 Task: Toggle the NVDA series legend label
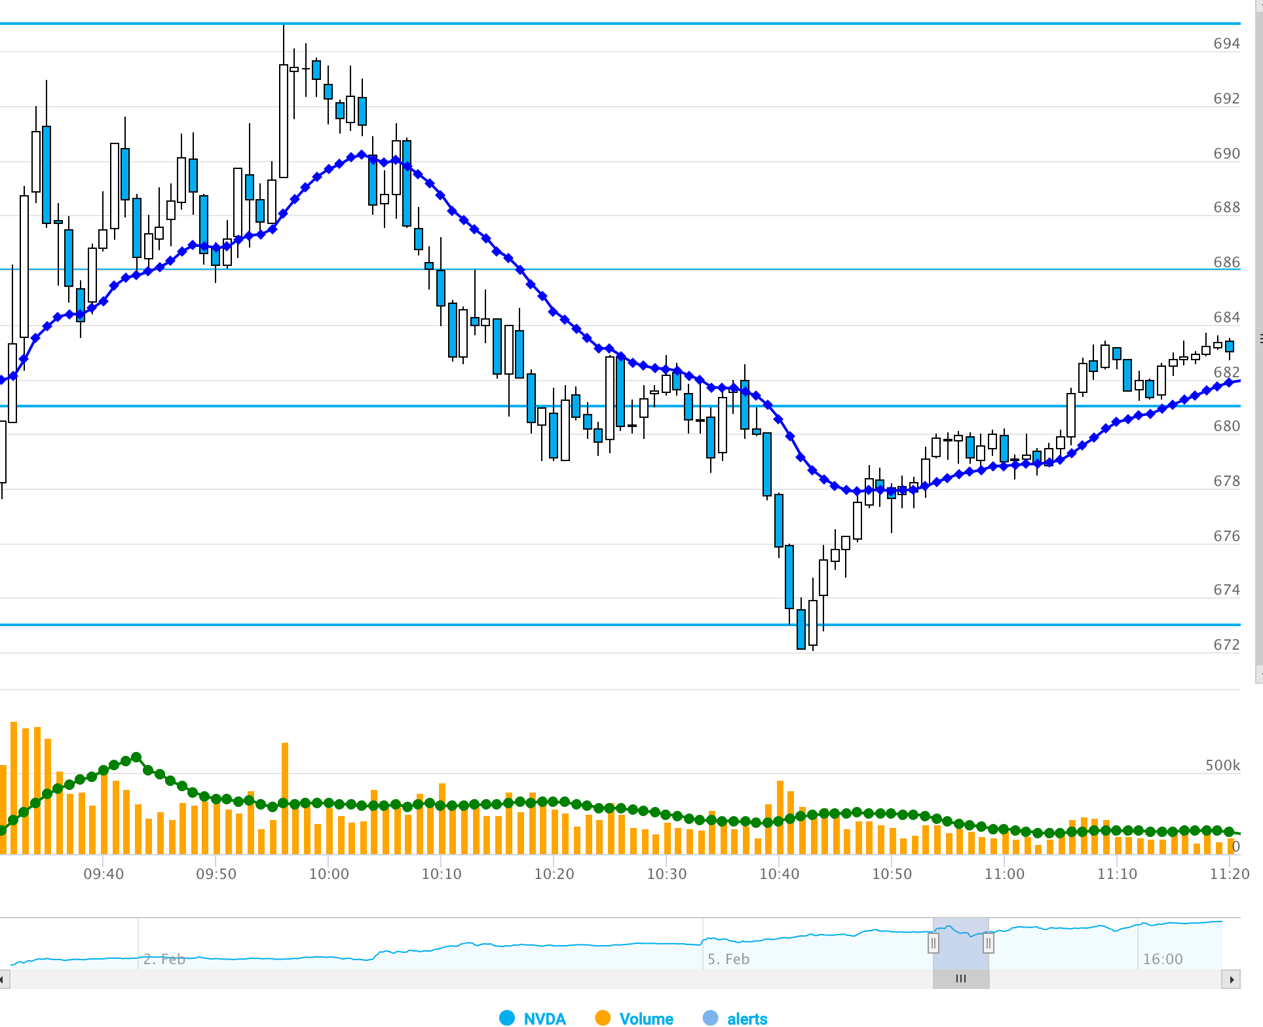tap(544, 1018)
